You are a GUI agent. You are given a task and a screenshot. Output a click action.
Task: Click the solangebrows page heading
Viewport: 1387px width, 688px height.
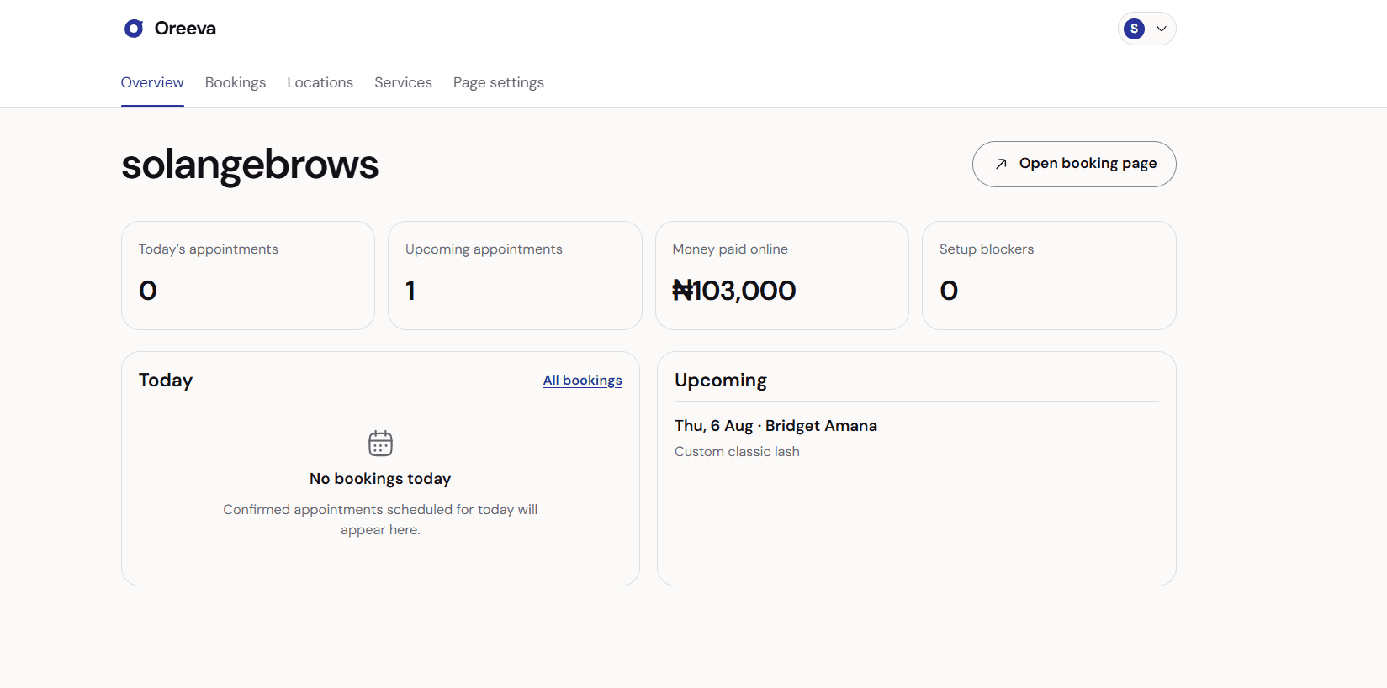pyautogui.click(x=250, y=165)
